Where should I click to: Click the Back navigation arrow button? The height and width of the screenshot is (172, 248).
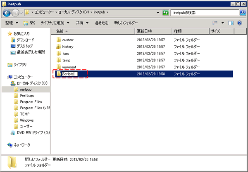click(x=7, y=13)
